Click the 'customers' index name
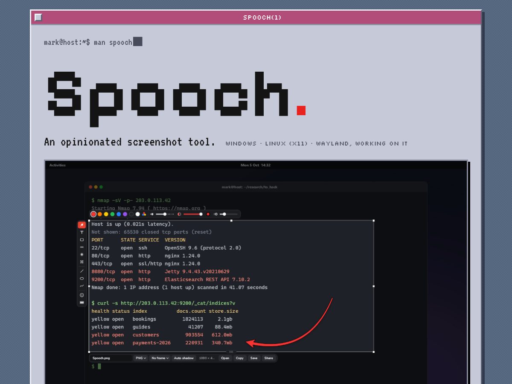Screen dimensions: 512x384 tap(145, 335)
